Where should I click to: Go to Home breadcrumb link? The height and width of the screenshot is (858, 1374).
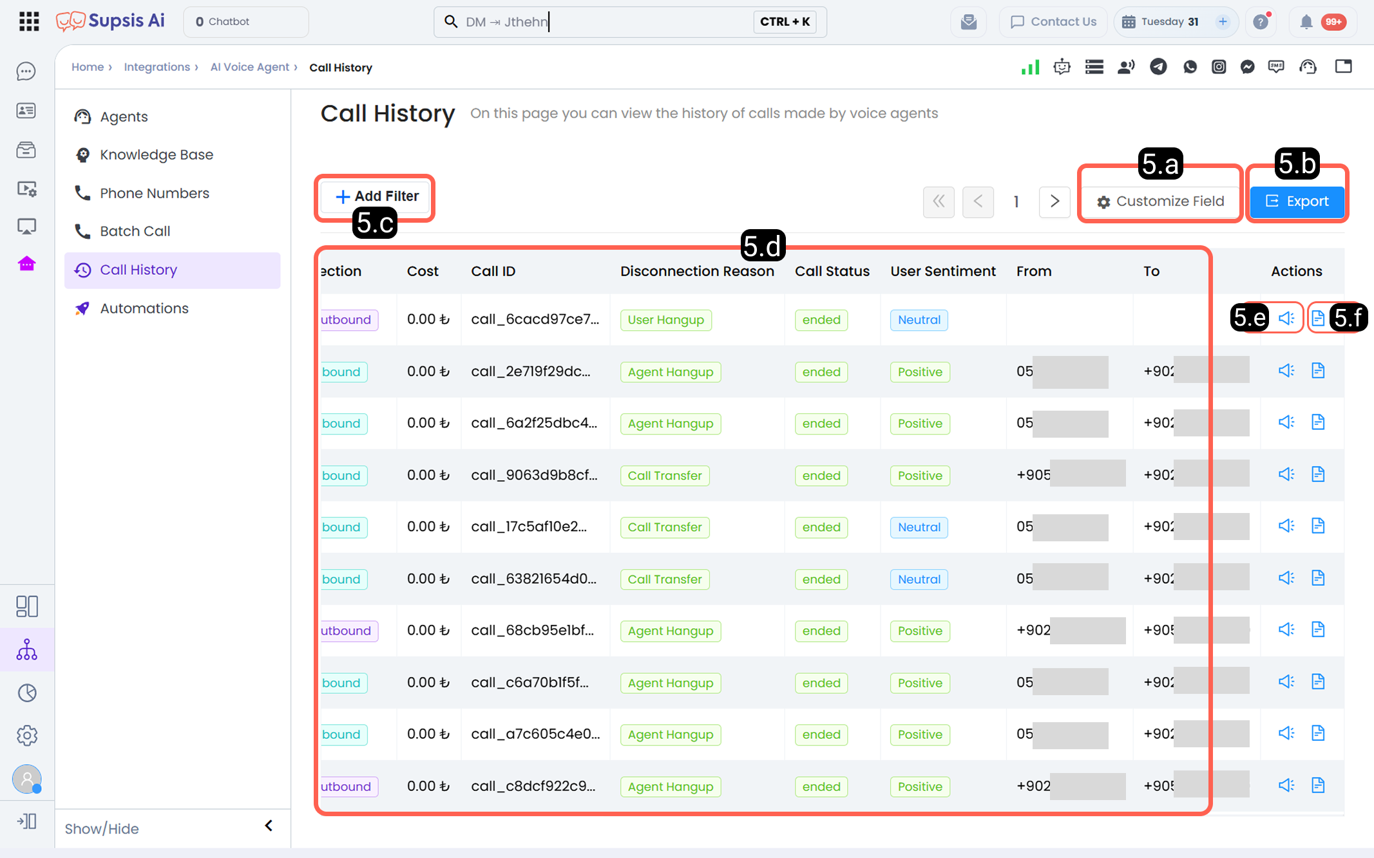(x=87, y=67)
